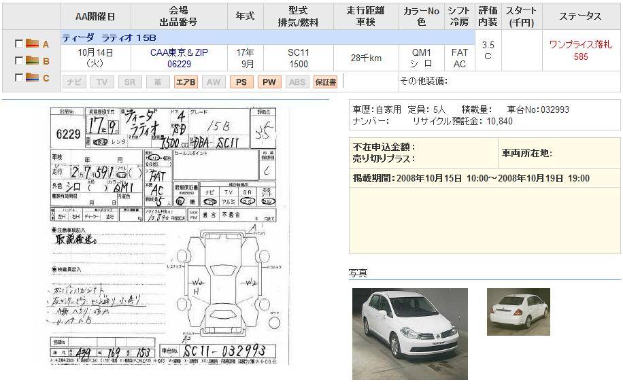Viewport: 623px width, 384px height.
Task: Click the 定員: 5人 text
Action: click(x=426, y=109)
